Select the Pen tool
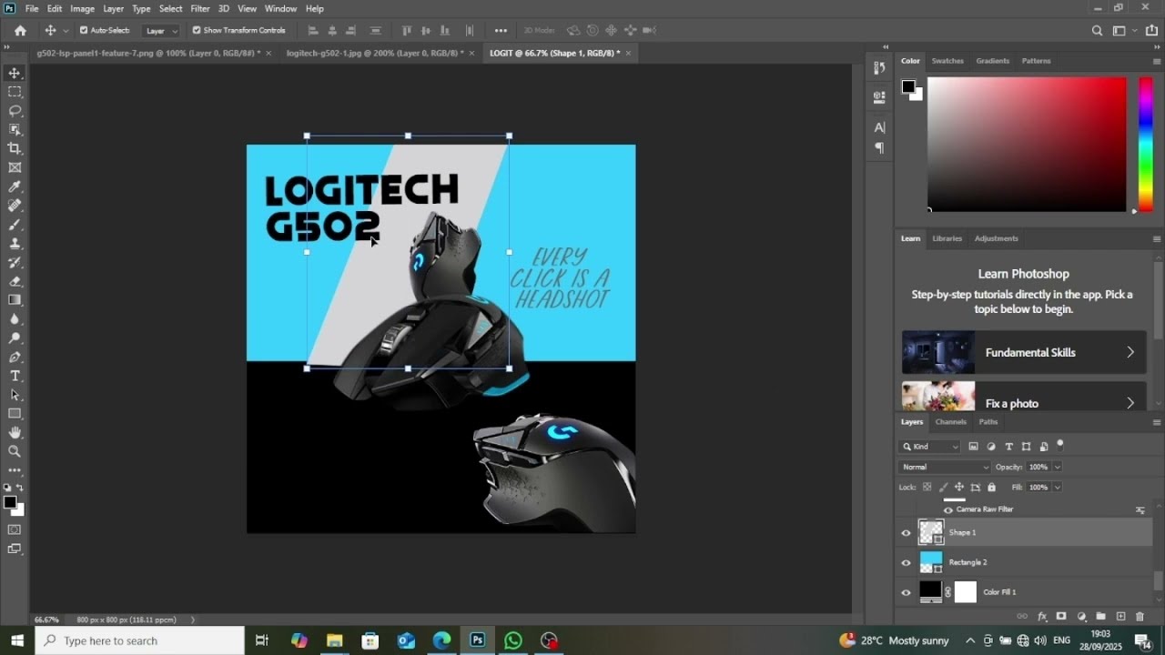 (x=15, y=358)
